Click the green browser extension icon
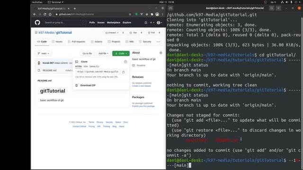The height and width of the screenshot is (170, 303). [136, 14]
